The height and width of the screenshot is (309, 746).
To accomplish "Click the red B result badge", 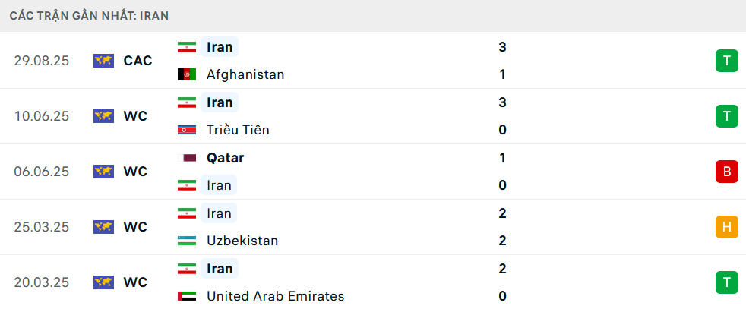I will [727, 172].
